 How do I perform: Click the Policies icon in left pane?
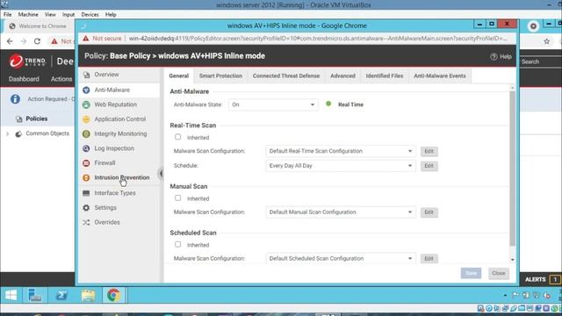tap(19, 119)
